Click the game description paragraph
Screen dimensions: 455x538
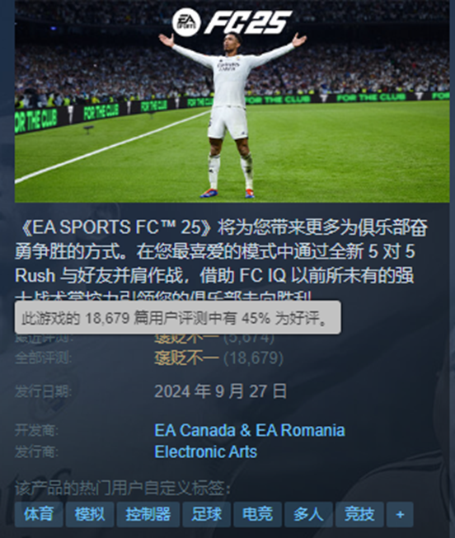coord(222,262)
